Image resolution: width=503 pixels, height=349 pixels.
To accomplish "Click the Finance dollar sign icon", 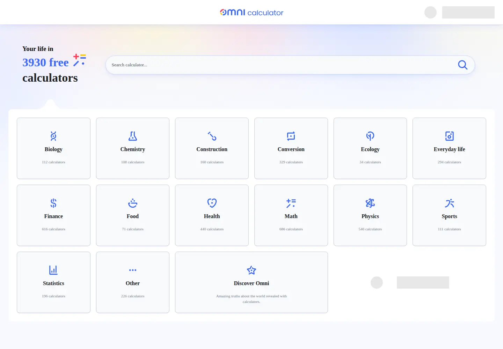I will (x=53, y=203).
